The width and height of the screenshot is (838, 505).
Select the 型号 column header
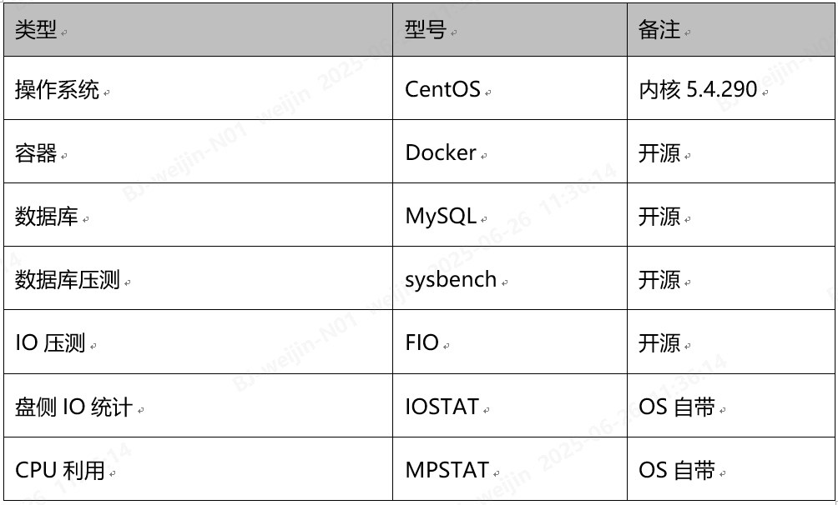pyautogui.click(x=426, y=30)
